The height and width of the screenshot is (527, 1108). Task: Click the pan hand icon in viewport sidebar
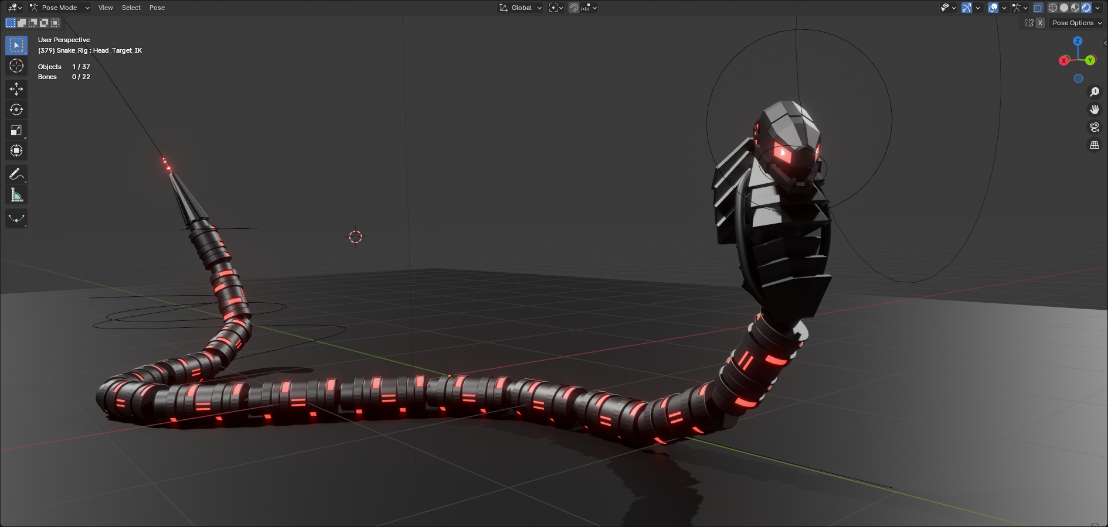tap(1095, 108)
